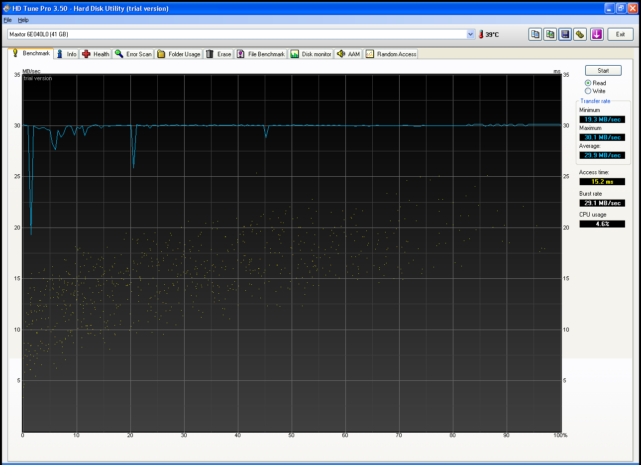Save screenshot floppy disk icon

[x=565, y=34]
